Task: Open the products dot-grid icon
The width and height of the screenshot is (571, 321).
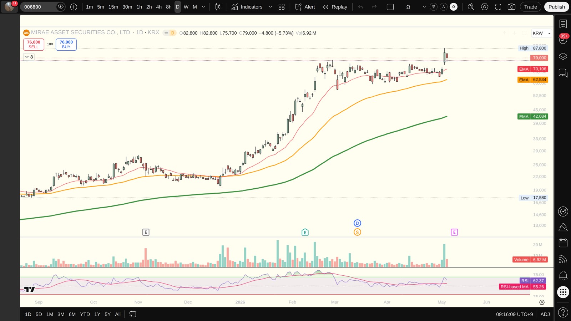Action: (563, 292)
